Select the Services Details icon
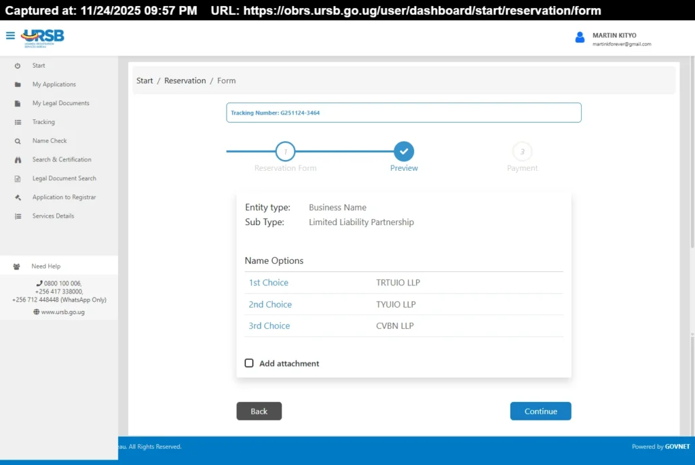This screenshot has width=695, height=465. pyautogui.click(x=18, y=216)
